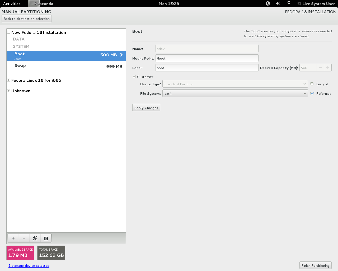338x271 pixels.
Task: Expand Fedora Linux 18 for i686
Action: [9, 80]
